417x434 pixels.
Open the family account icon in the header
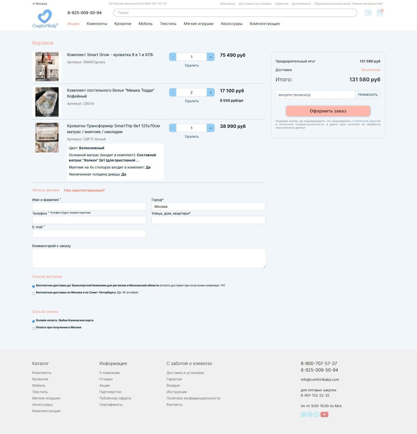point(368,13)
